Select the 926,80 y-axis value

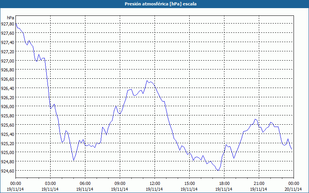click(x=8, y=70)
